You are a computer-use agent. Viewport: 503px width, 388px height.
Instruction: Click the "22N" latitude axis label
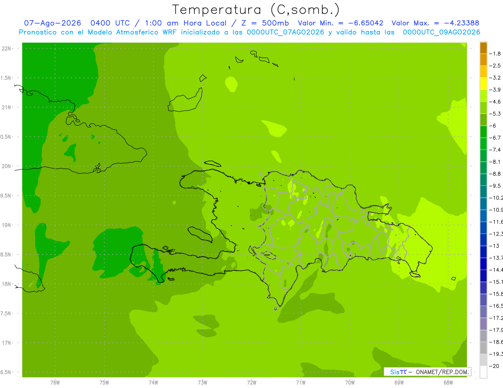click(x=6, y=49)
